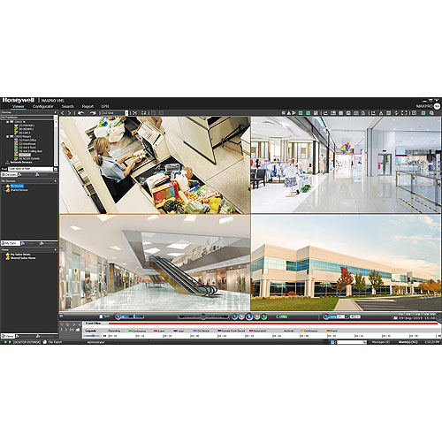Click the camera snapshot icon in right toolbar

(x=356, y=113)
